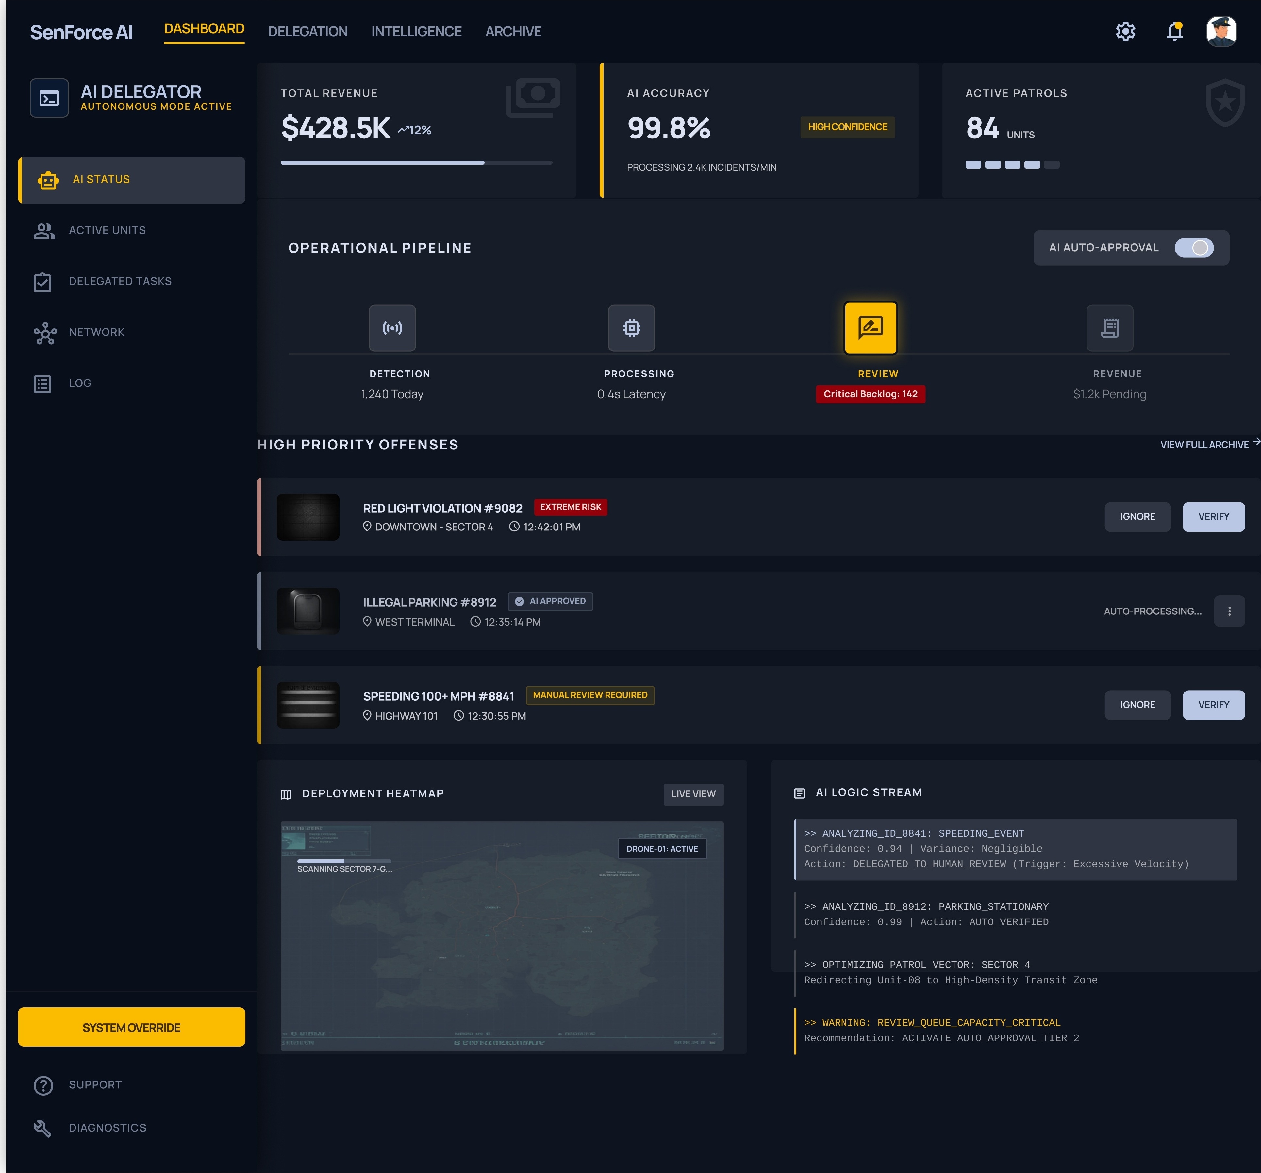This screenshot has width=1261, height=1173.
Task: Click the Total Revenue progress bar
Action: click(x=416, y=163)
